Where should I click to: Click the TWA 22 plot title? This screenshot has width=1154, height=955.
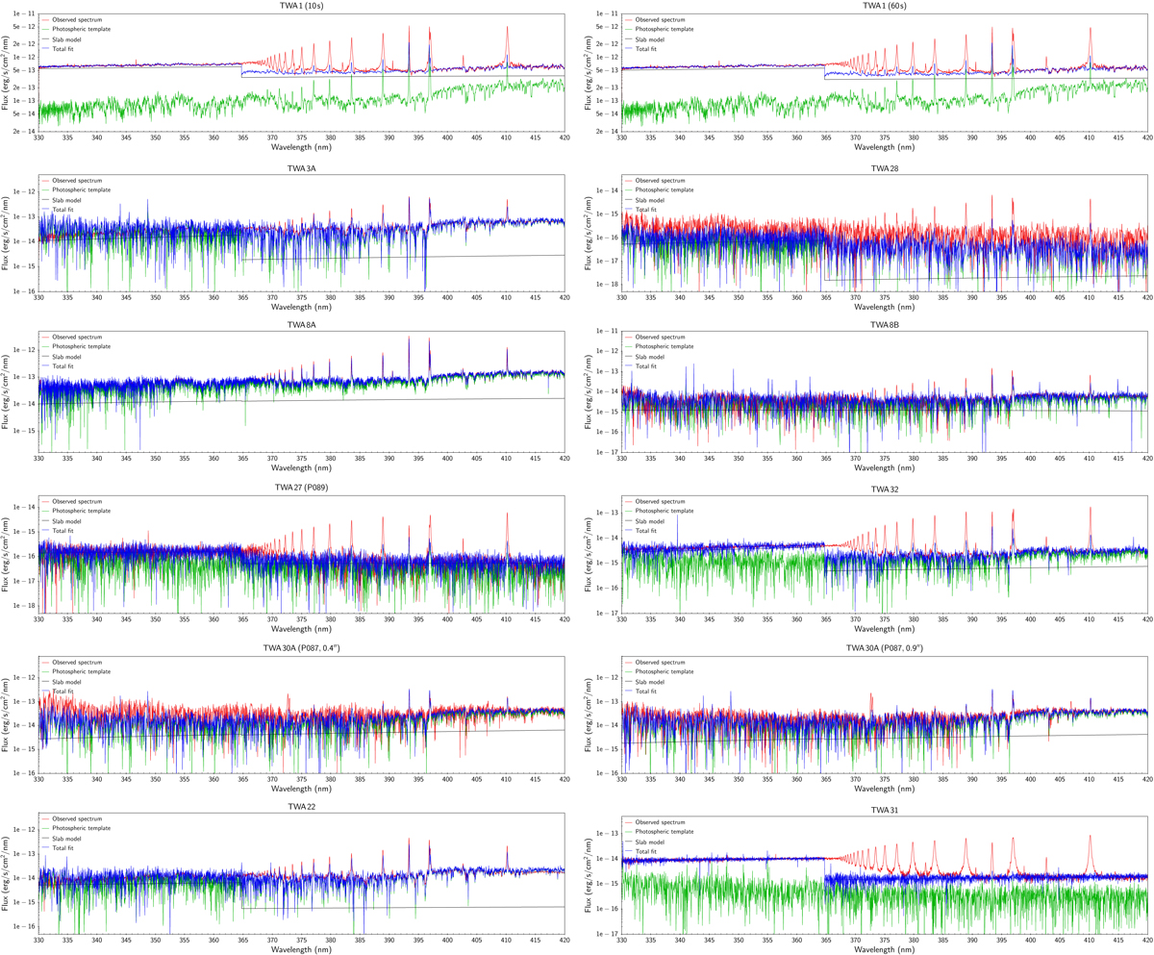[301, 808]
